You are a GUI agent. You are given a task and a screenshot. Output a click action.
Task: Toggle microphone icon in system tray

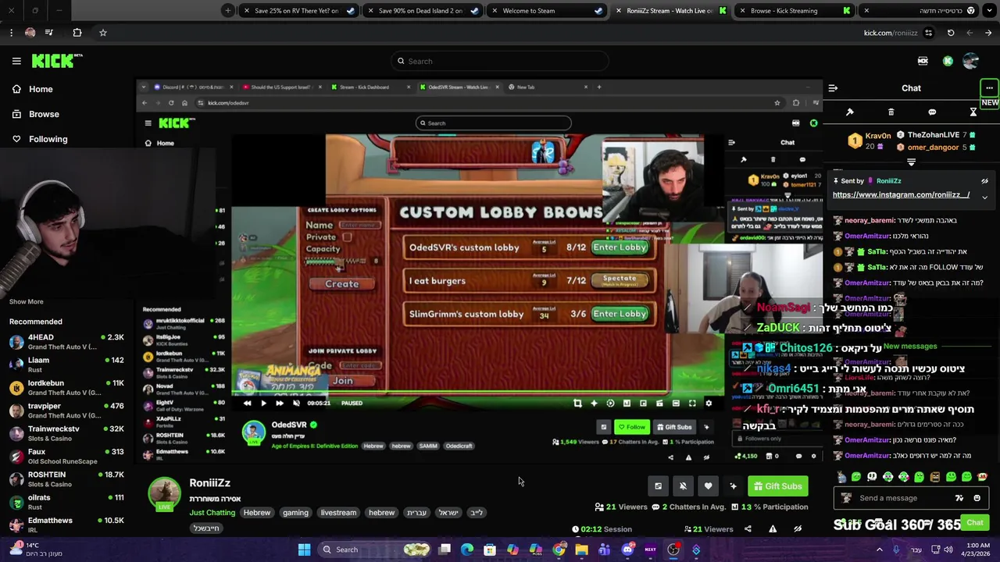pyautogui.click(x=896, y=550)
